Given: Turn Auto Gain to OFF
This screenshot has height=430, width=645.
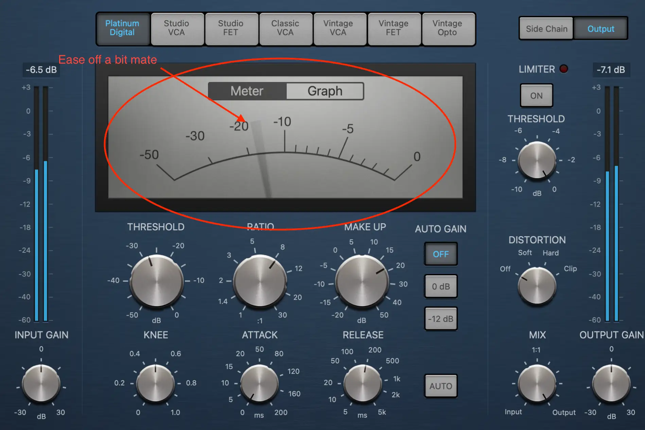Looking at the screenshot, I should pyautogui.click(x=441, y=254).
